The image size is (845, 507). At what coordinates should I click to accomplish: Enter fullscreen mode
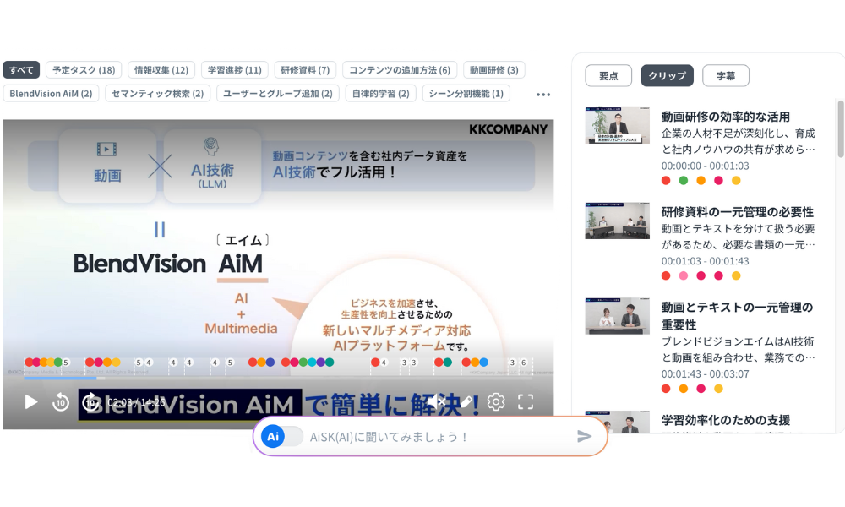(x=526, y=401)
